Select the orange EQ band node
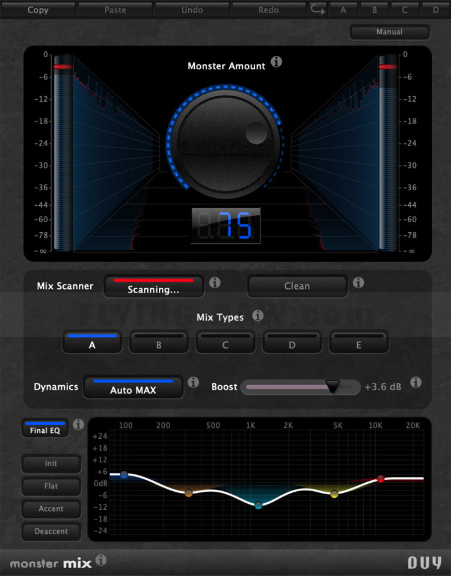Image resolution: width=451 pixels, height=576 pixels. point(189,493)
